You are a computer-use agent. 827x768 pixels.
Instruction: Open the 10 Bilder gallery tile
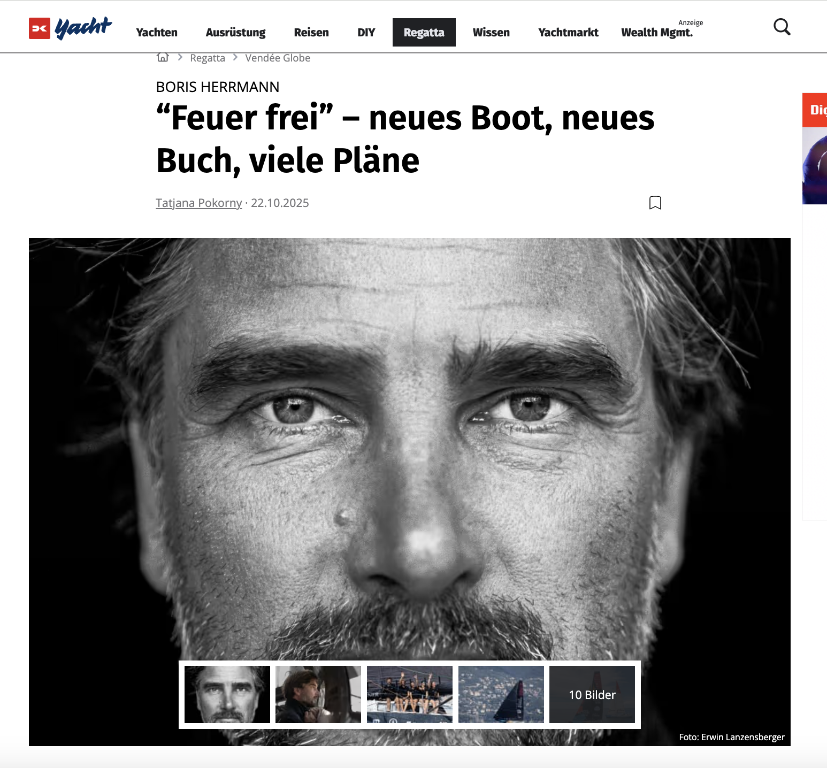pyautogui.click(x=592, y=694)
